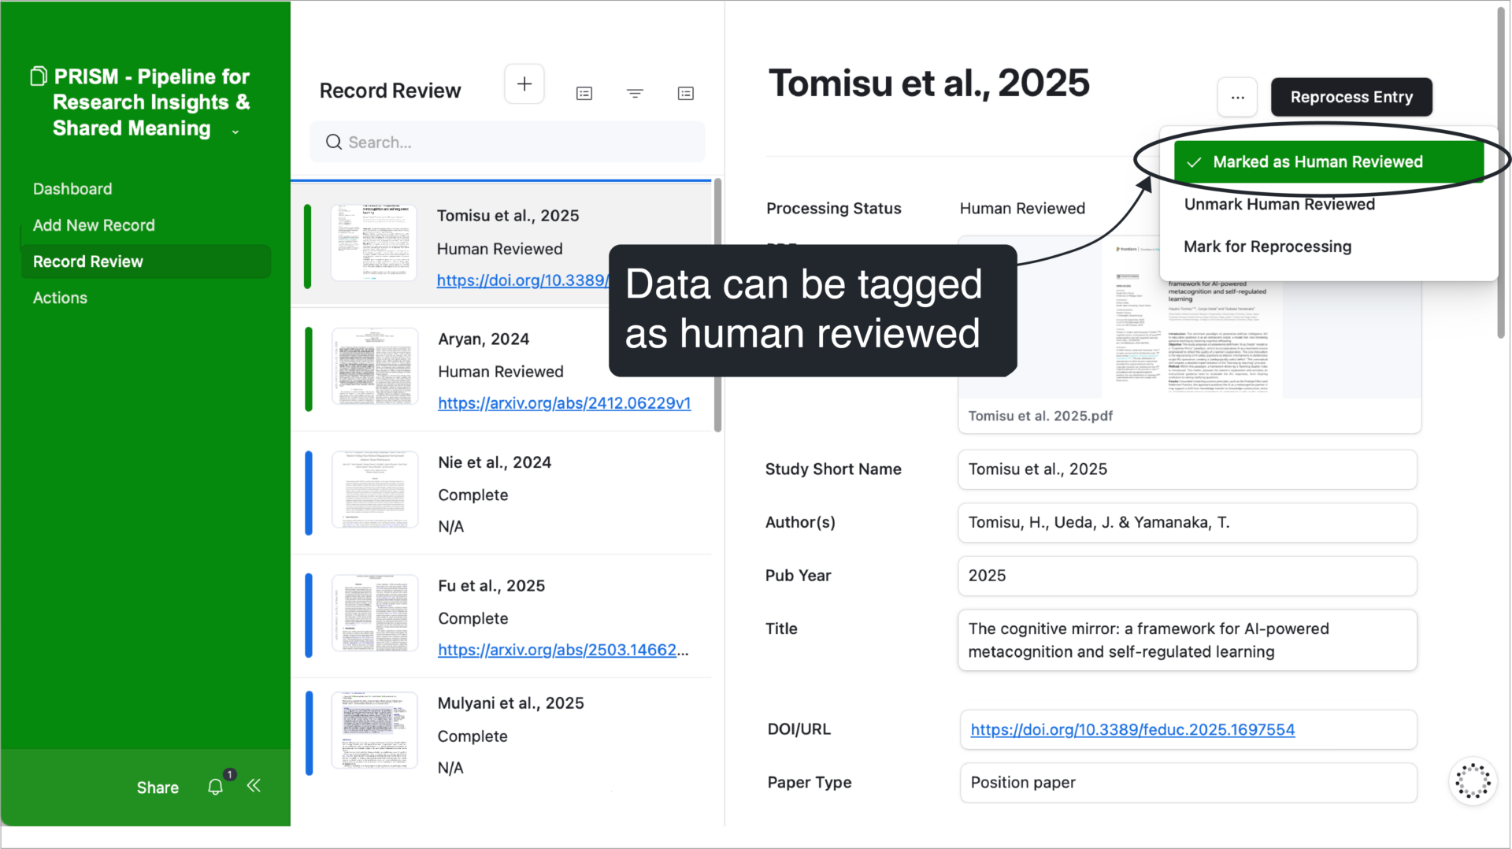The height and width of the screenshot is (849, 1512).
Task: Toggle the Marked as Human Reviewed option
Action: coord(1317,161)
